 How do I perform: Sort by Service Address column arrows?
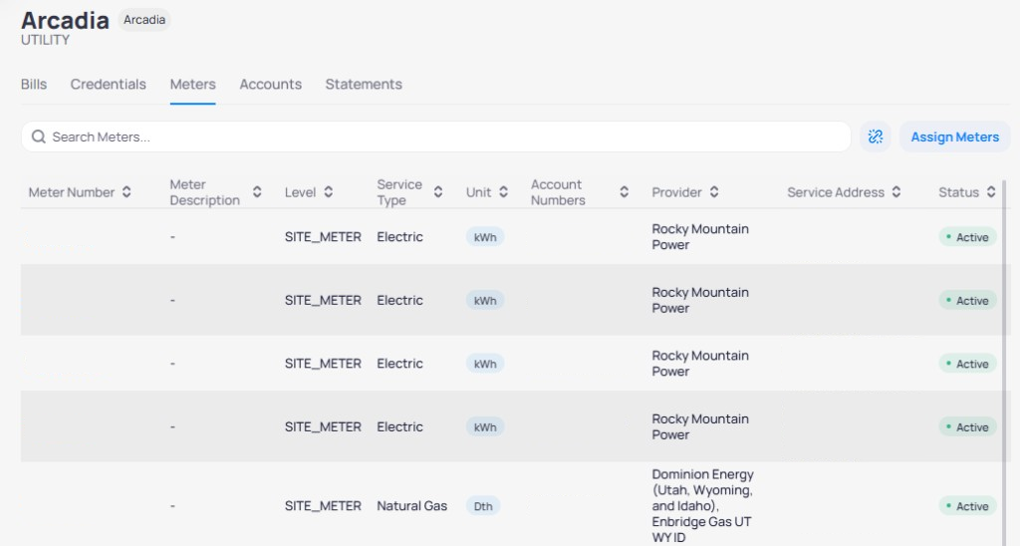pyautogui.click(x=896, y=192)
